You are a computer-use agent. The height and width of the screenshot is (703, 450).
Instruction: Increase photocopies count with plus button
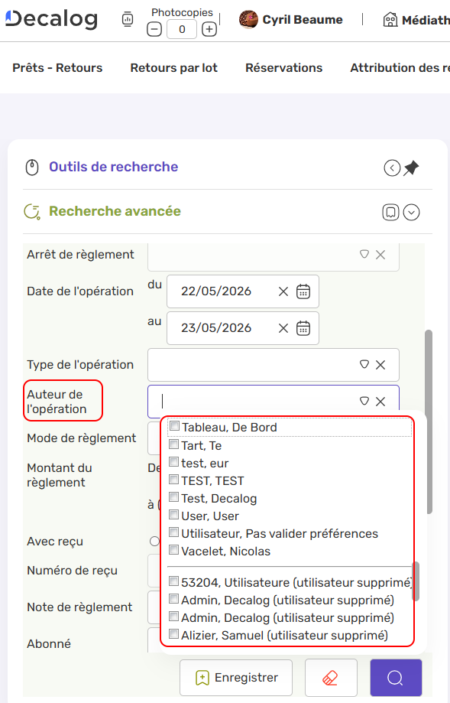209,30
